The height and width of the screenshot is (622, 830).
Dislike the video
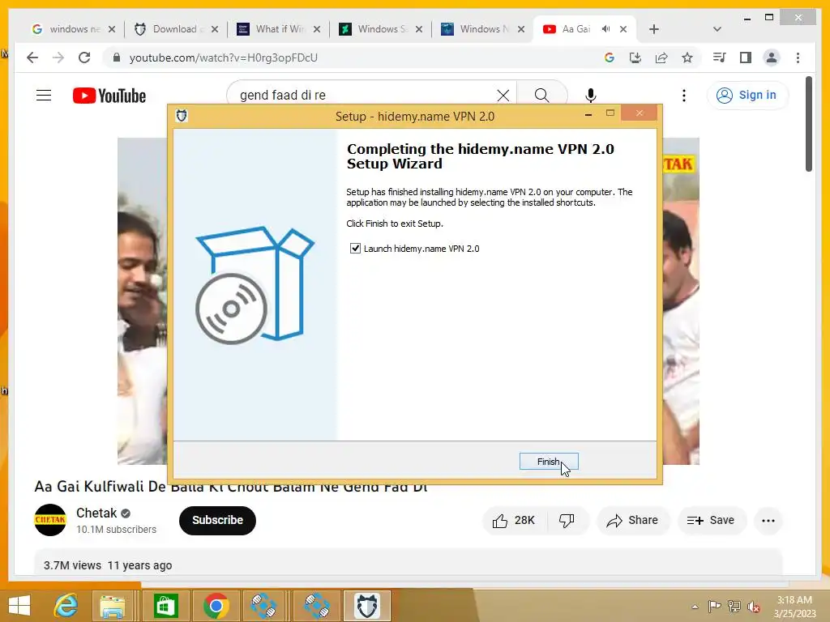pyautogui.click(x=567, y=521)
